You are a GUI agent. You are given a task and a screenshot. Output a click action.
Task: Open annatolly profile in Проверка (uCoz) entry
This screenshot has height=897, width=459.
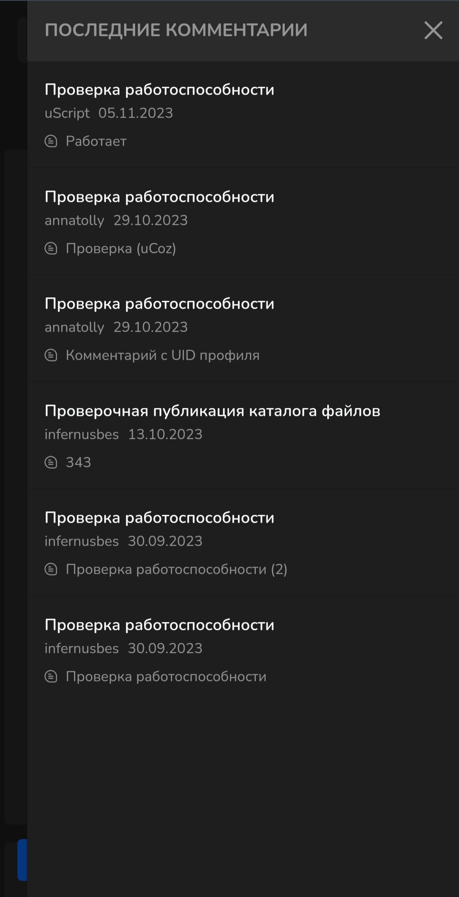[74, 220]
